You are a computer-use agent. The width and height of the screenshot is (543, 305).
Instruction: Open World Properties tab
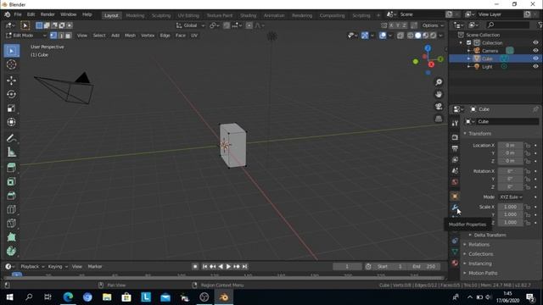pyautogui.click(x=455, y=182)
